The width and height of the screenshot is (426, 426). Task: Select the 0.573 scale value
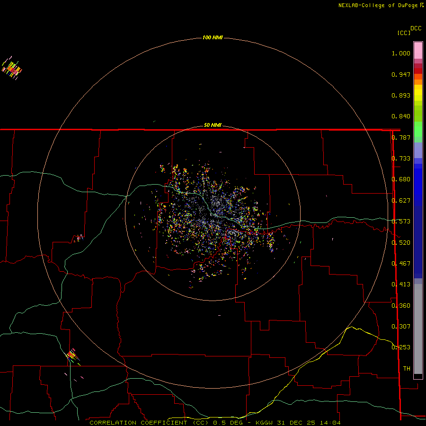click(x=401, y=222)
